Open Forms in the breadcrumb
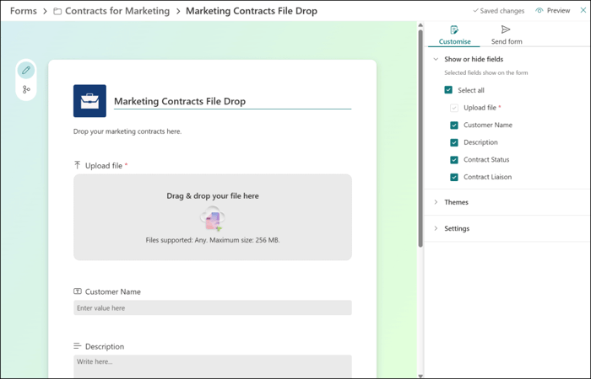591x379 pixels. pyautogui.click(x=23, y=11)
